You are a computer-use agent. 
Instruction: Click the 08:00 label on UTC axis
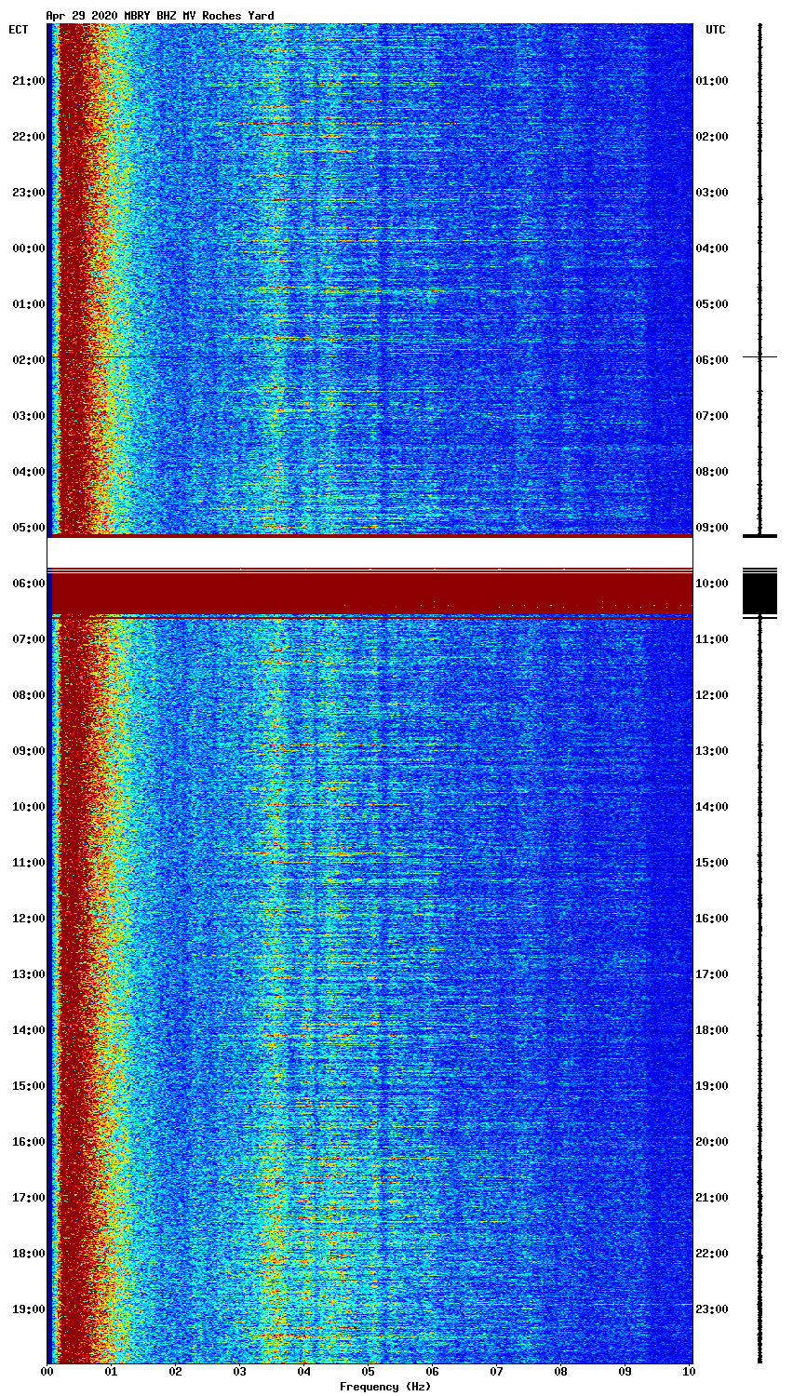[712, 472]
